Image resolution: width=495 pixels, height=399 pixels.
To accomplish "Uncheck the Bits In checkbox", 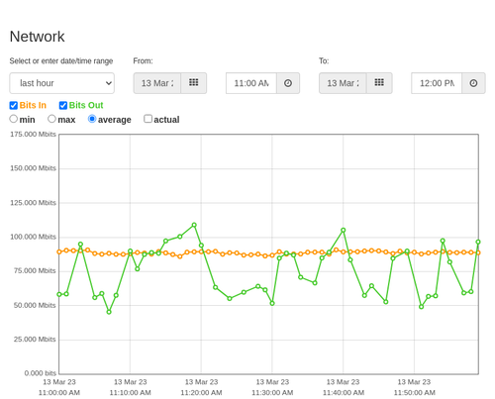I will tap(14, 105).
